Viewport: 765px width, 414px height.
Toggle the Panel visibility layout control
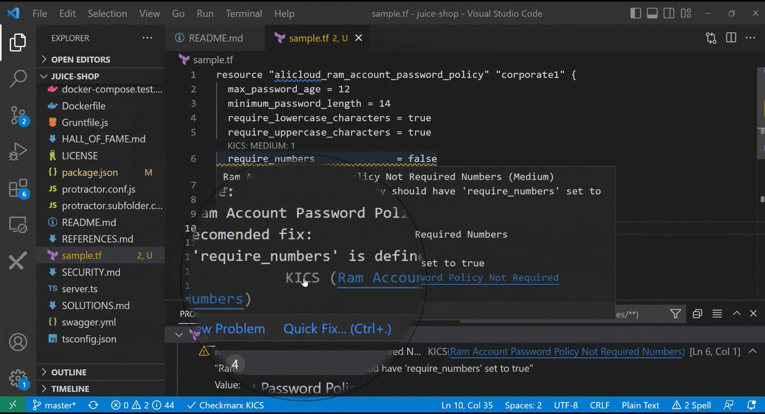[652, 13]
